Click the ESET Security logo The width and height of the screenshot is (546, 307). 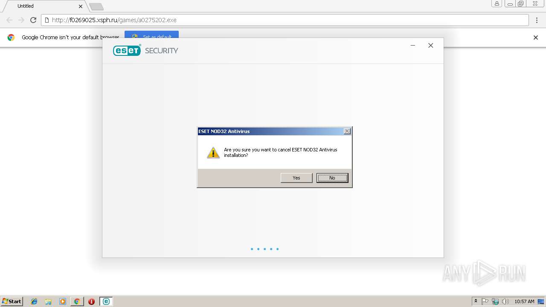(x=145, y=50)
